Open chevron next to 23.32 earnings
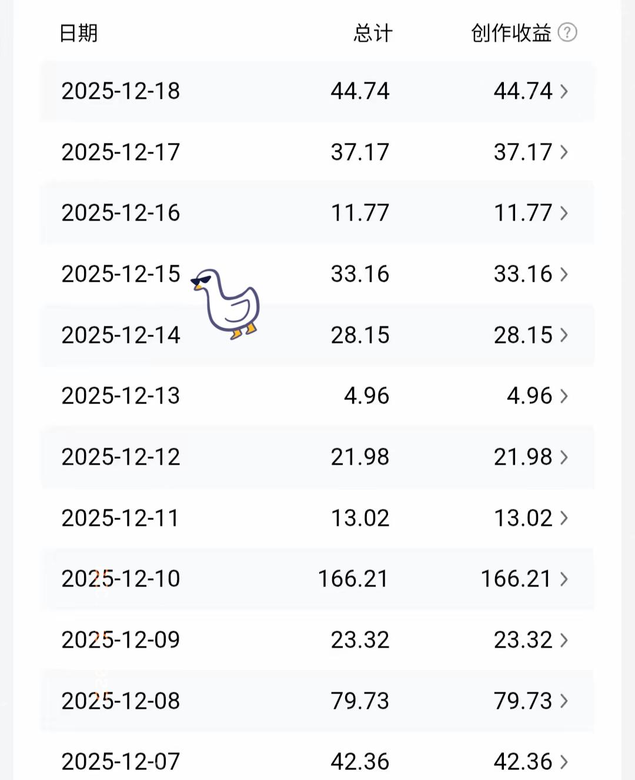The image size is (635, 780). tap(564, 640)
